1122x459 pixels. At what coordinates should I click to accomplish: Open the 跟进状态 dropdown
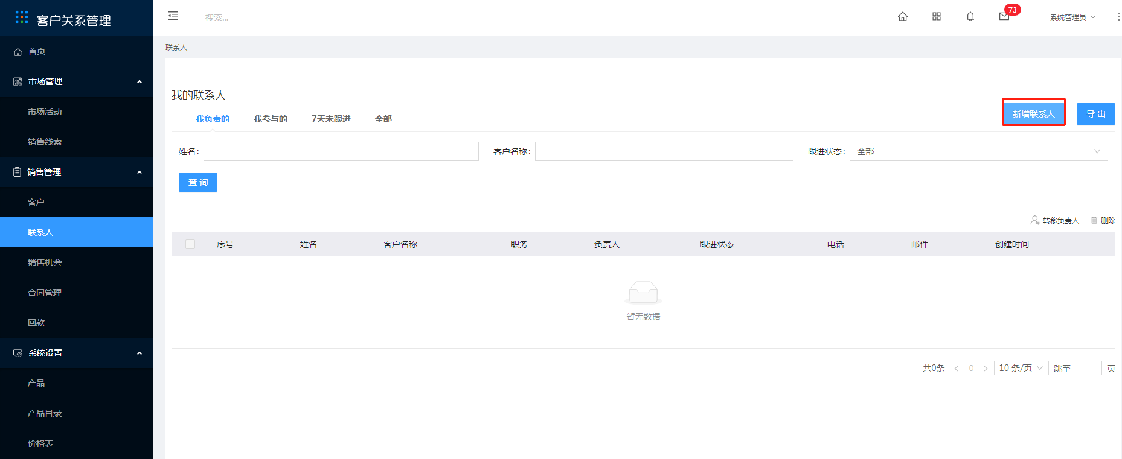pyautogui.click(x=979, y=151)
